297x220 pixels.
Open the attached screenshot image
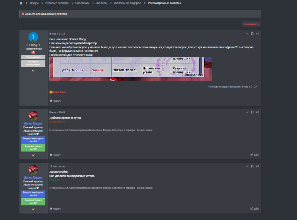tap(130, 69)
